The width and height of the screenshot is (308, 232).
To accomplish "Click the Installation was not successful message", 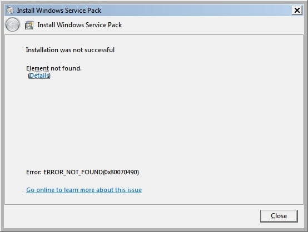I will pos(70,50).
